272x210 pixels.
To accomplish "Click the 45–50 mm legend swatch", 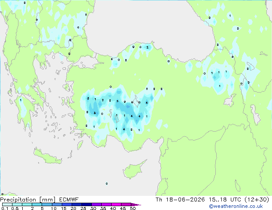I will [x=126, y=204].
